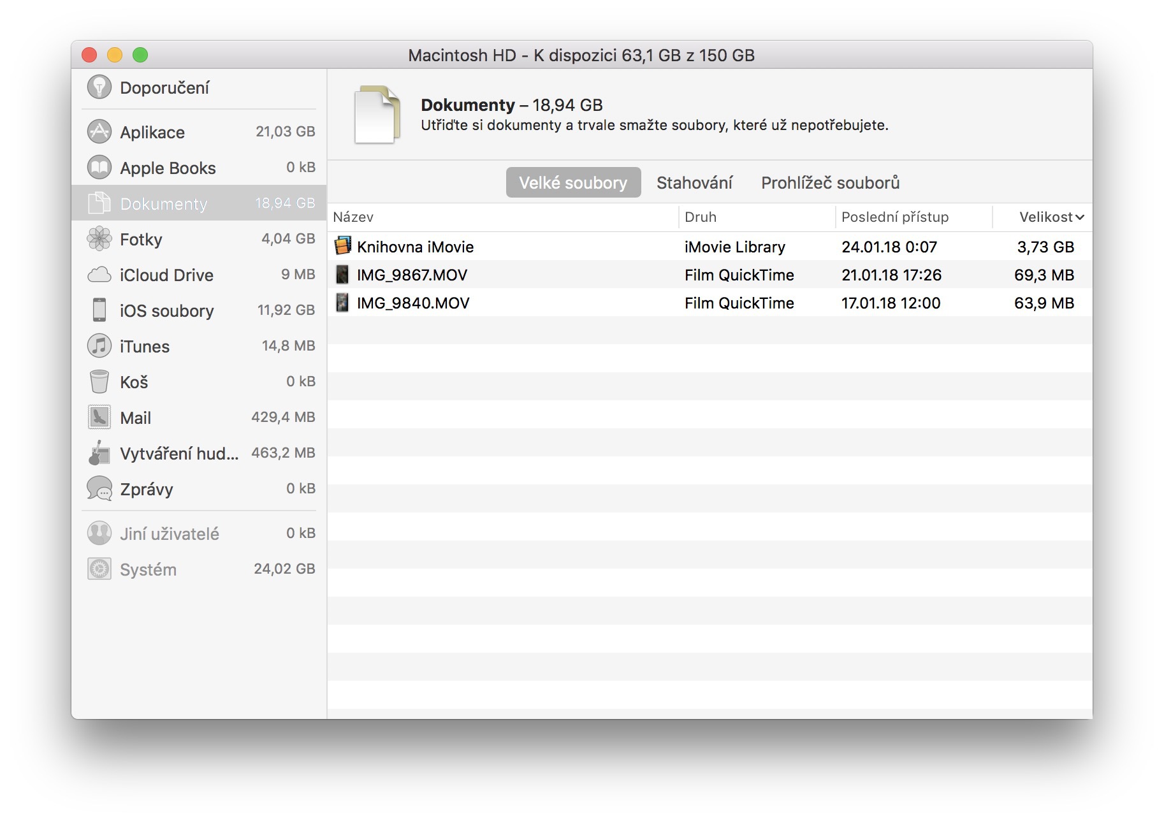Click the iOS soubory phone icon

point(99,310)
